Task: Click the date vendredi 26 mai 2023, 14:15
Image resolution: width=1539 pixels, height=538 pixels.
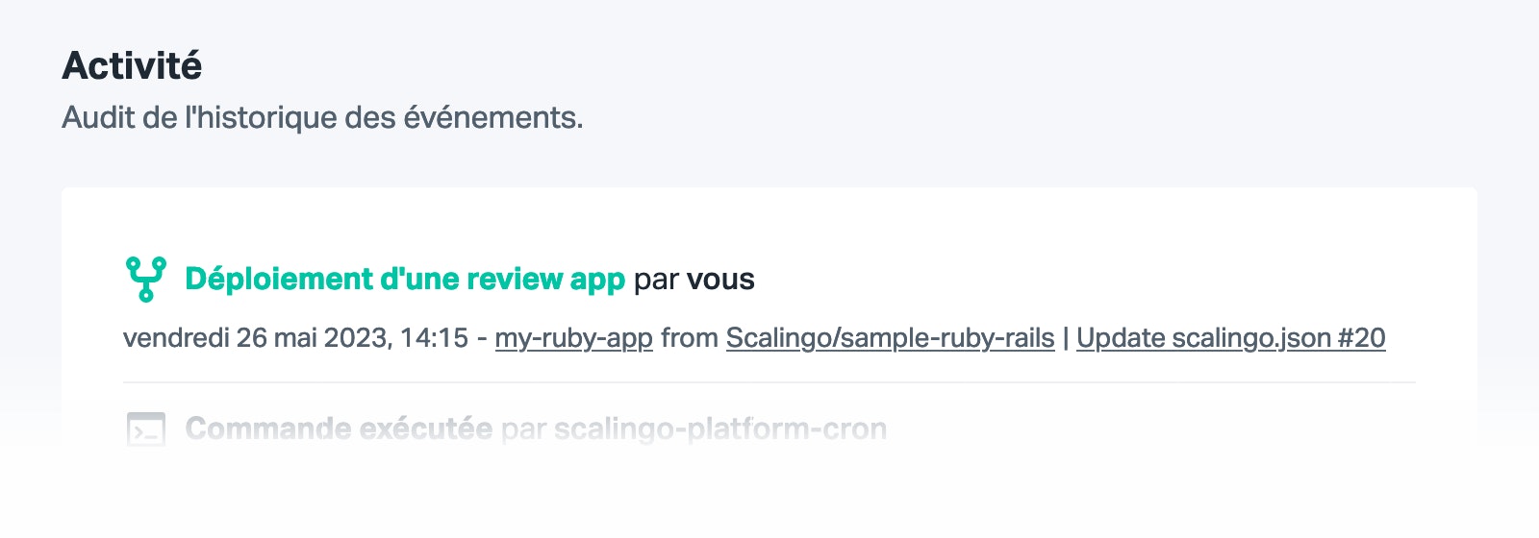Action: tap(296, 338)
